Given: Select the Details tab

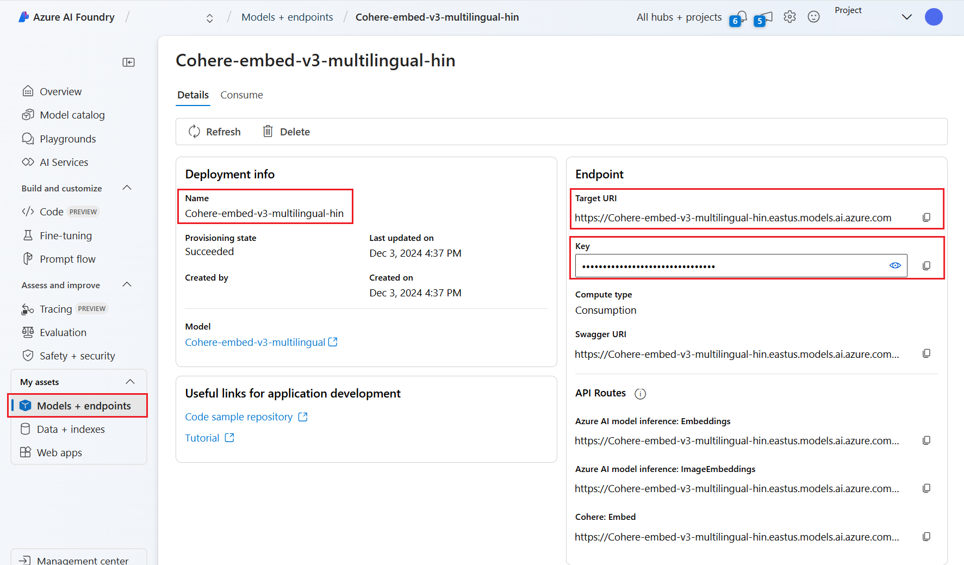Looking at the screenshot, I should click(193, 95).
